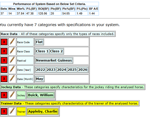Click the ROI(BF) column header

pos(44,9)
